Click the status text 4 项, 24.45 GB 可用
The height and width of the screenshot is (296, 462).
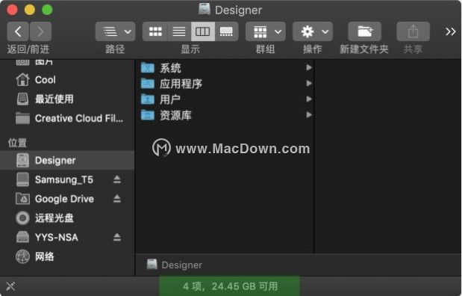tap(230, 286)
